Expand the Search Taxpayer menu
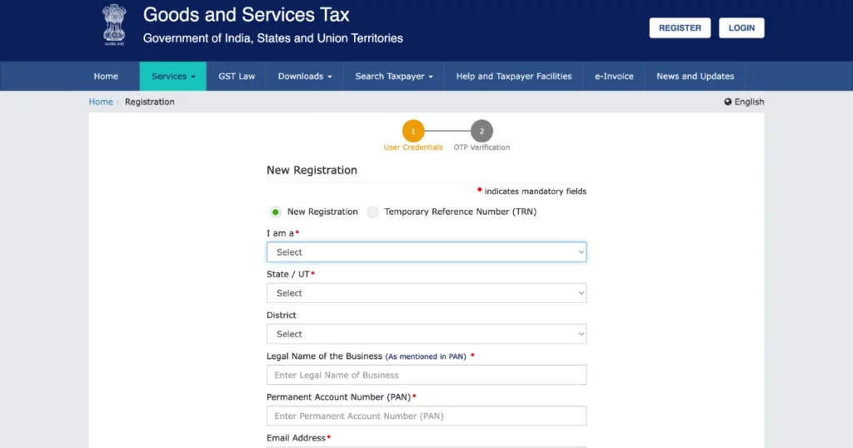This screenshot has width=853, height=448. click(x=394, y=76)
